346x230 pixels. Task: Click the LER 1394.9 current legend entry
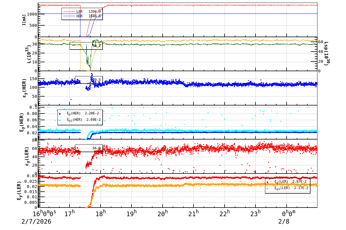click(82, 12)
